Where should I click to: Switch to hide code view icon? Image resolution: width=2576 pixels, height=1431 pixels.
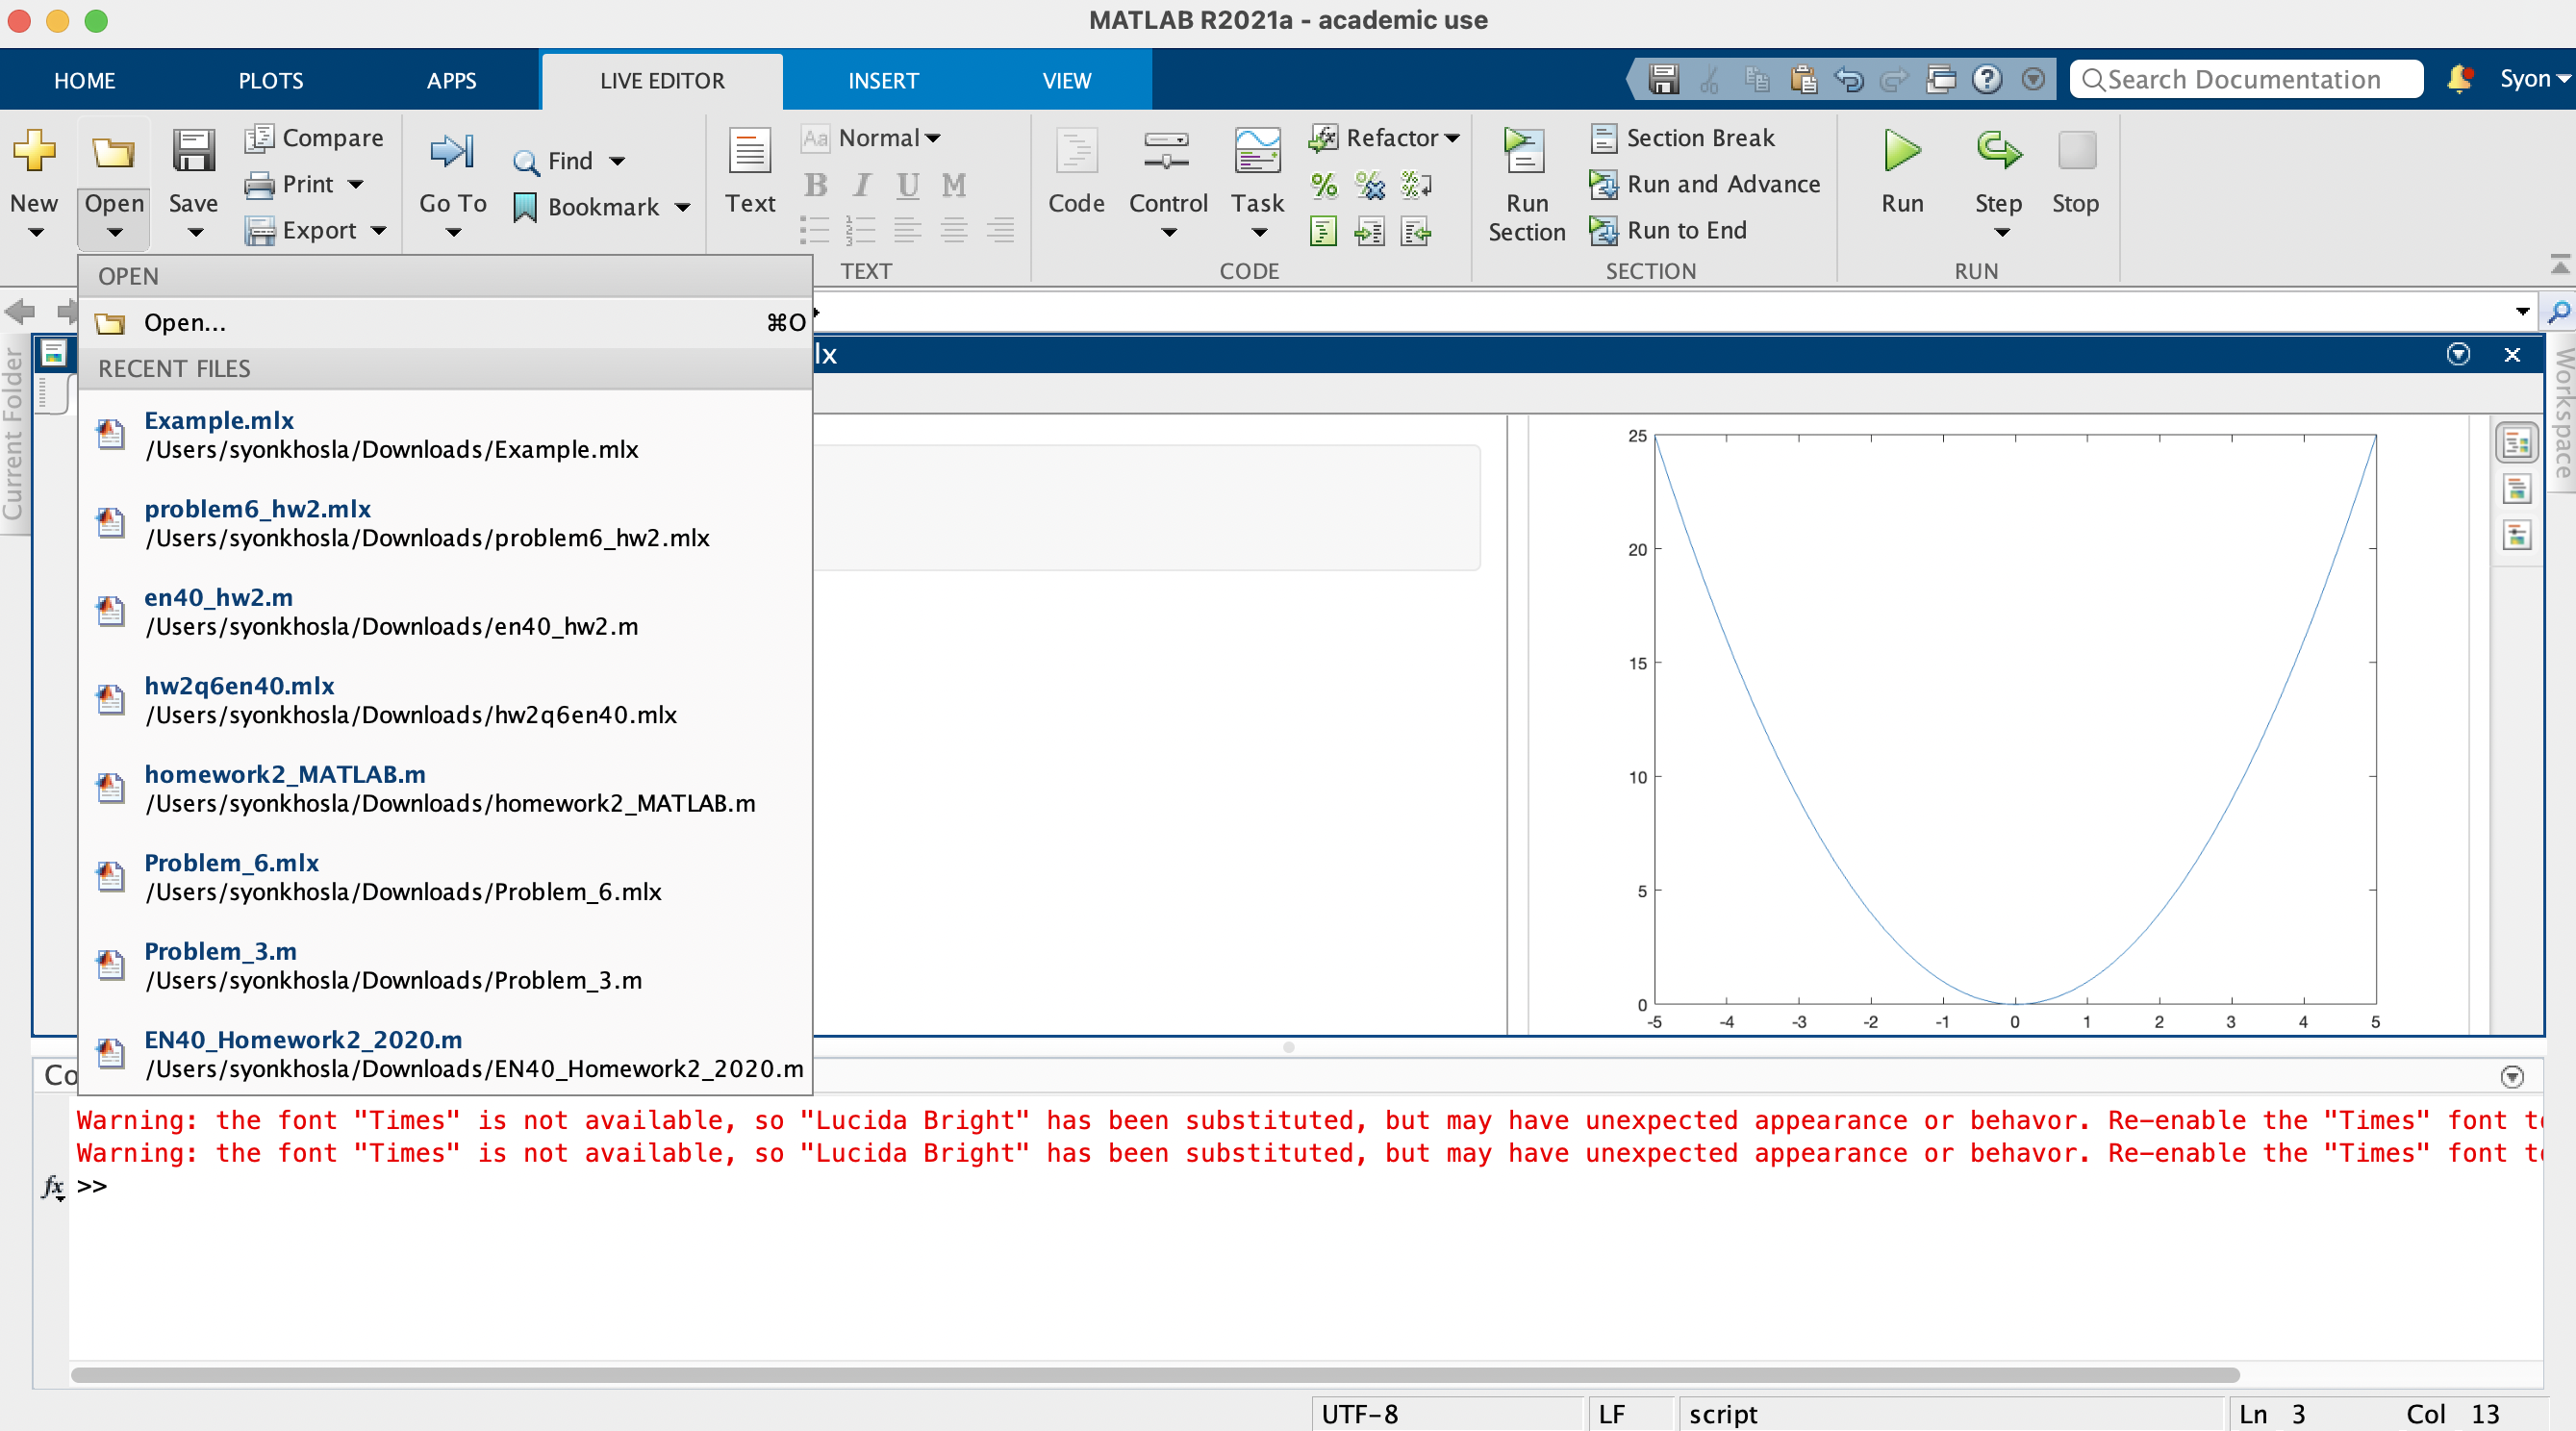2517,536
